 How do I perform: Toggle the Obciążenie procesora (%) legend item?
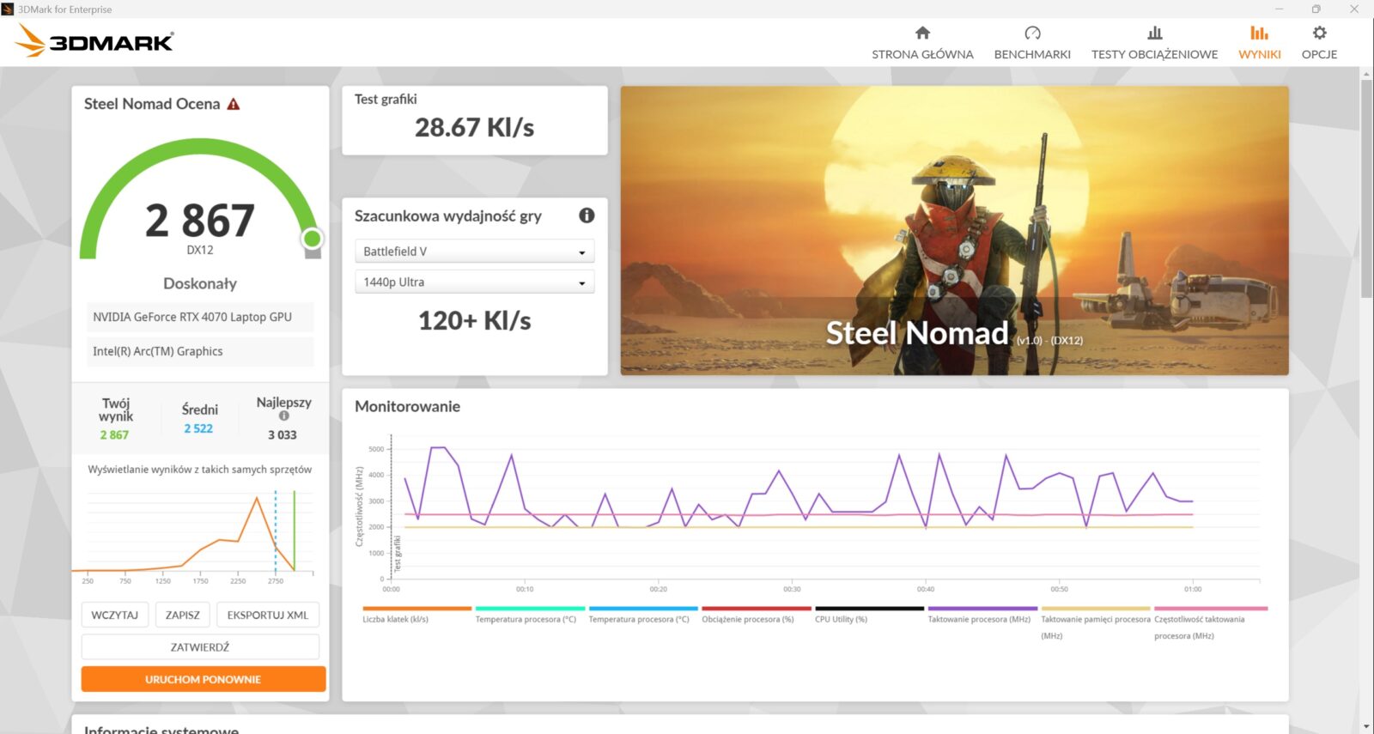[x=748, y=619]
